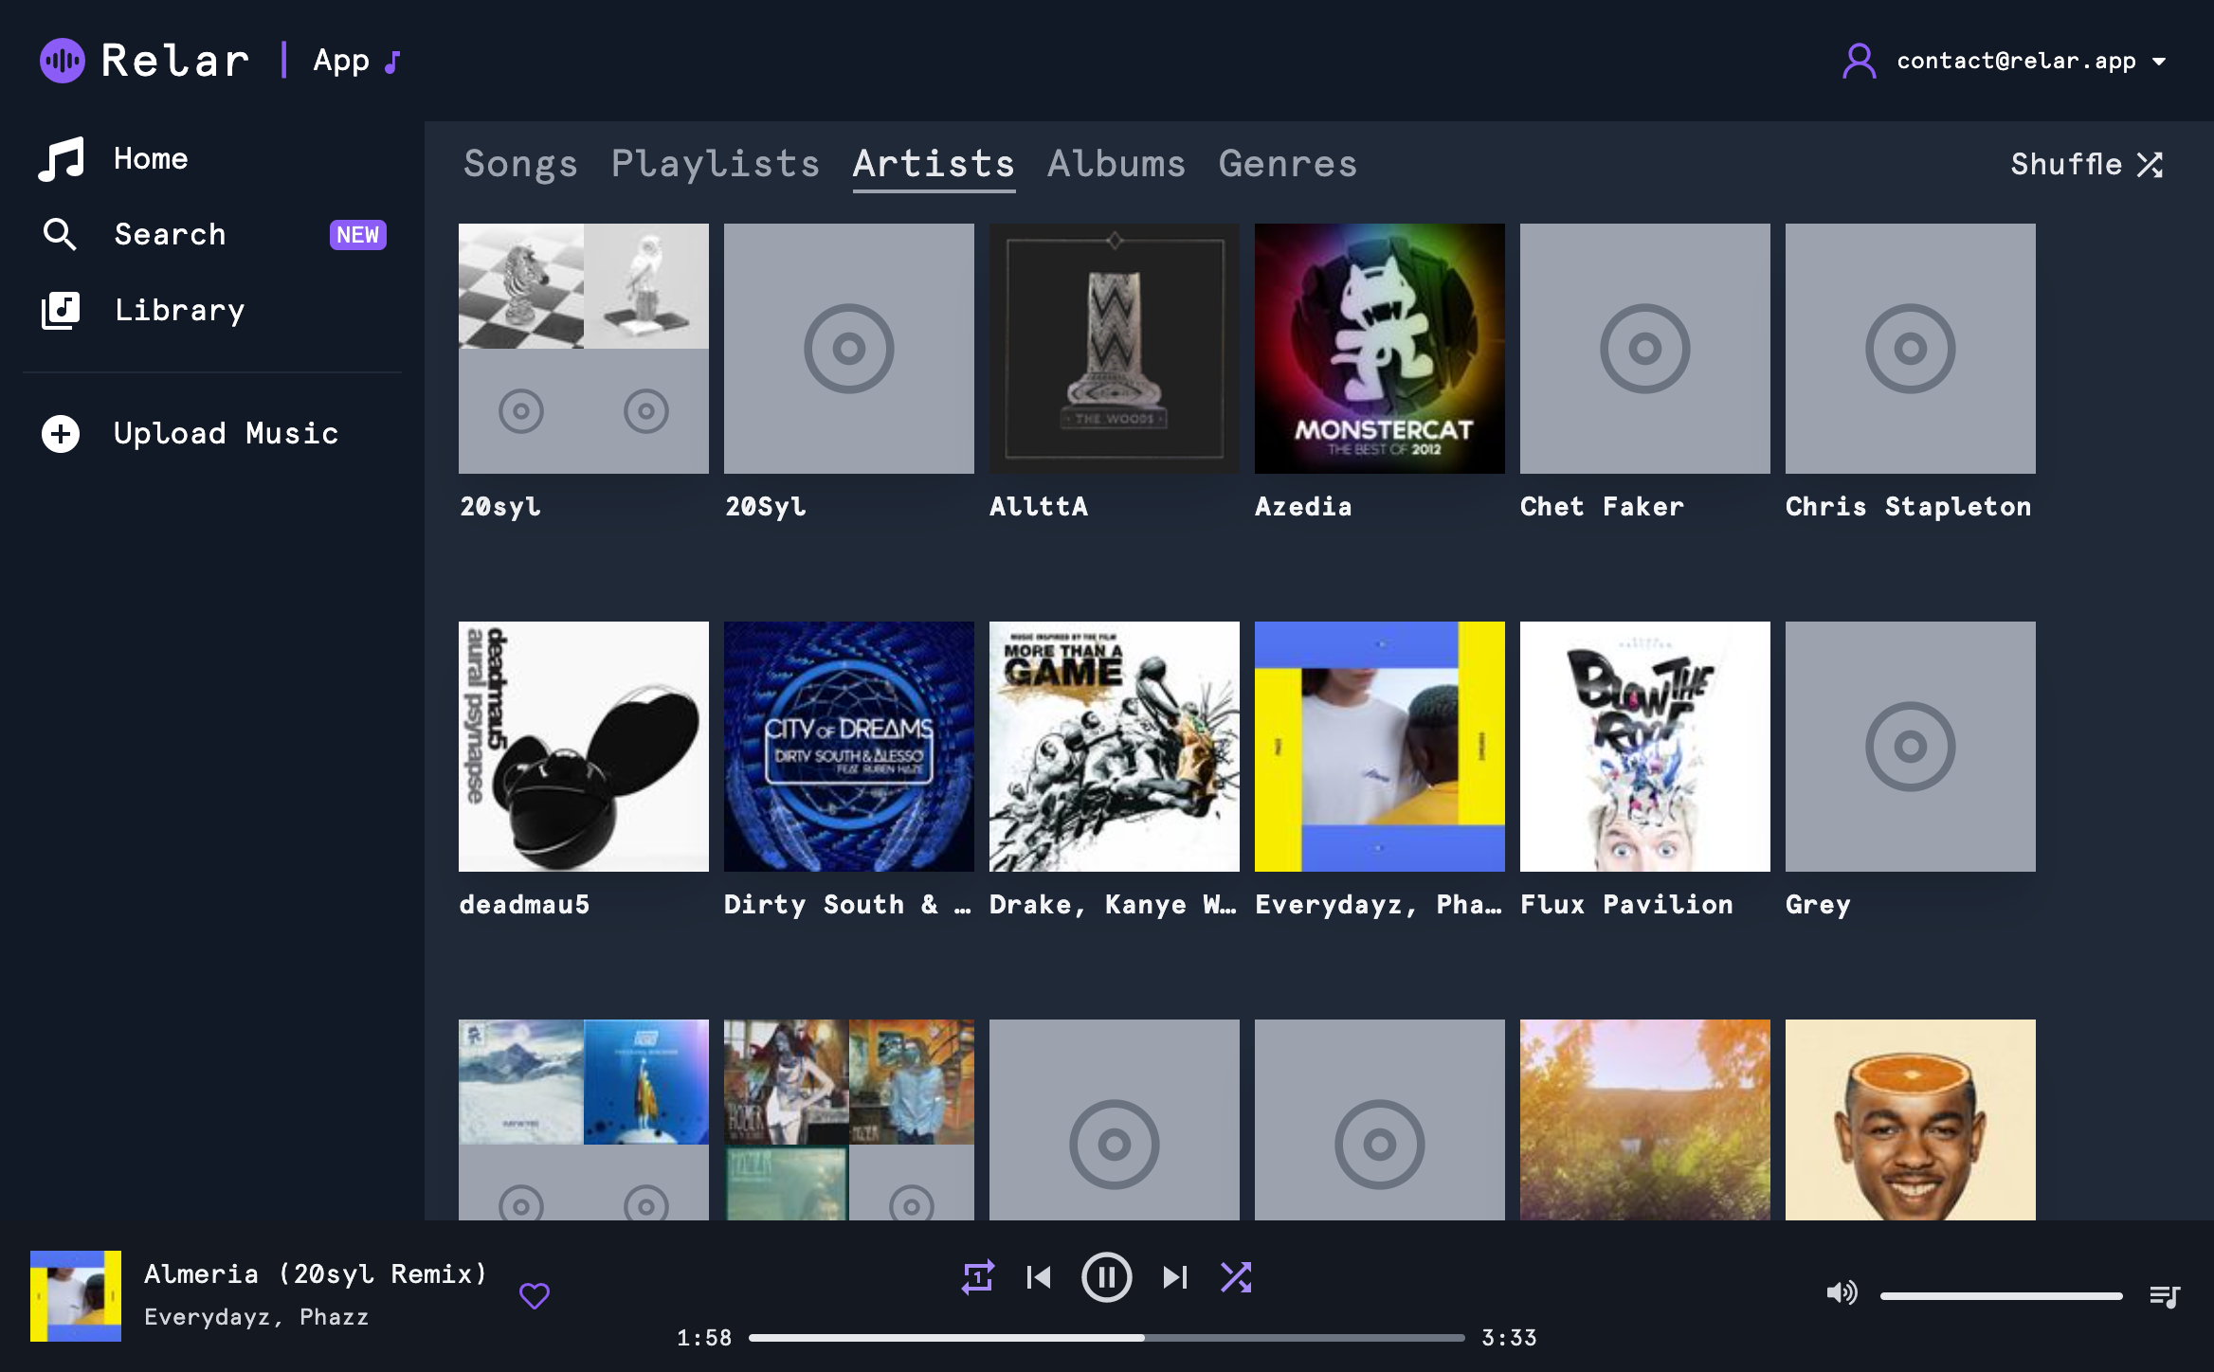Open the Everydayz, Pha… artist thumbnail
The width and height of the screenshot is (2214, 1372).
pyautogui.click(x=1380, y=747)
